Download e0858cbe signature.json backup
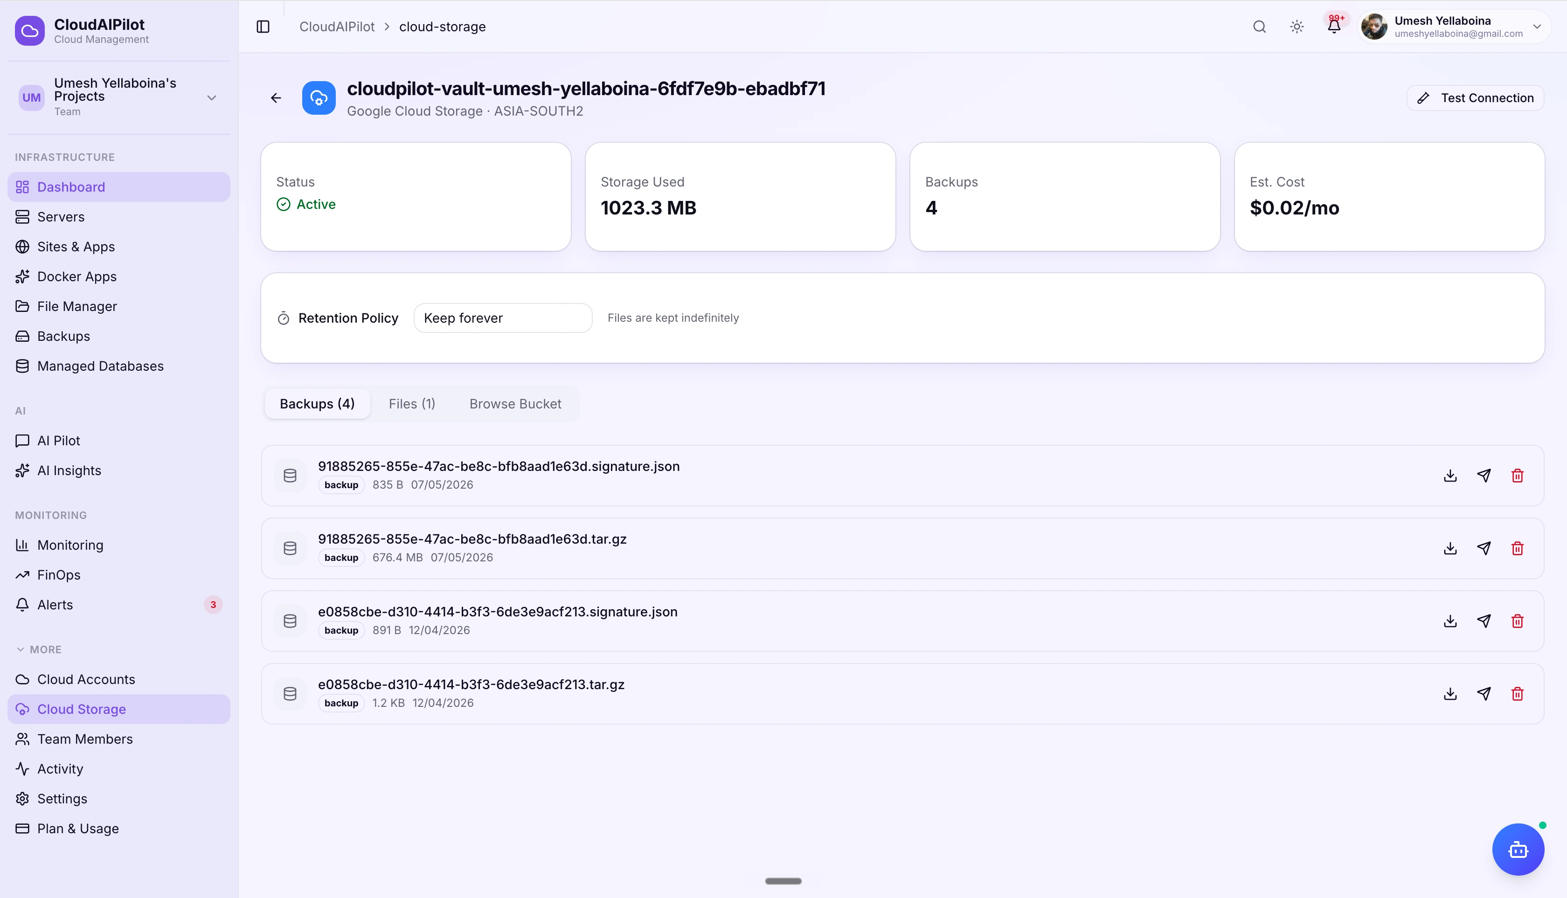 (x=1450, y=621)
